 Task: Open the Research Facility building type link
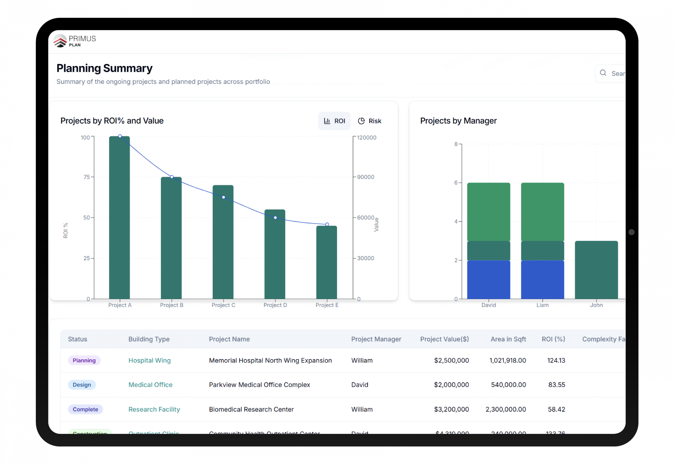tap(154, 409)
